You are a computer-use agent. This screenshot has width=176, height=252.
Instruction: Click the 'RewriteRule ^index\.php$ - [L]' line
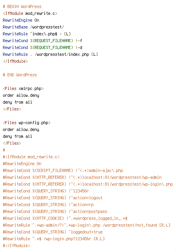(37, 34)
